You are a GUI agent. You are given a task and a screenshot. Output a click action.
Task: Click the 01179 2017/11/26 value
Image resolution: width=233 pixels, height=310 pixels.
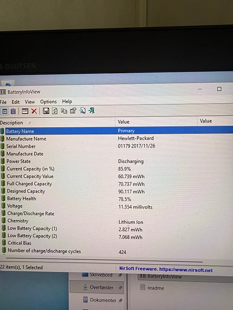coord(136,146)
